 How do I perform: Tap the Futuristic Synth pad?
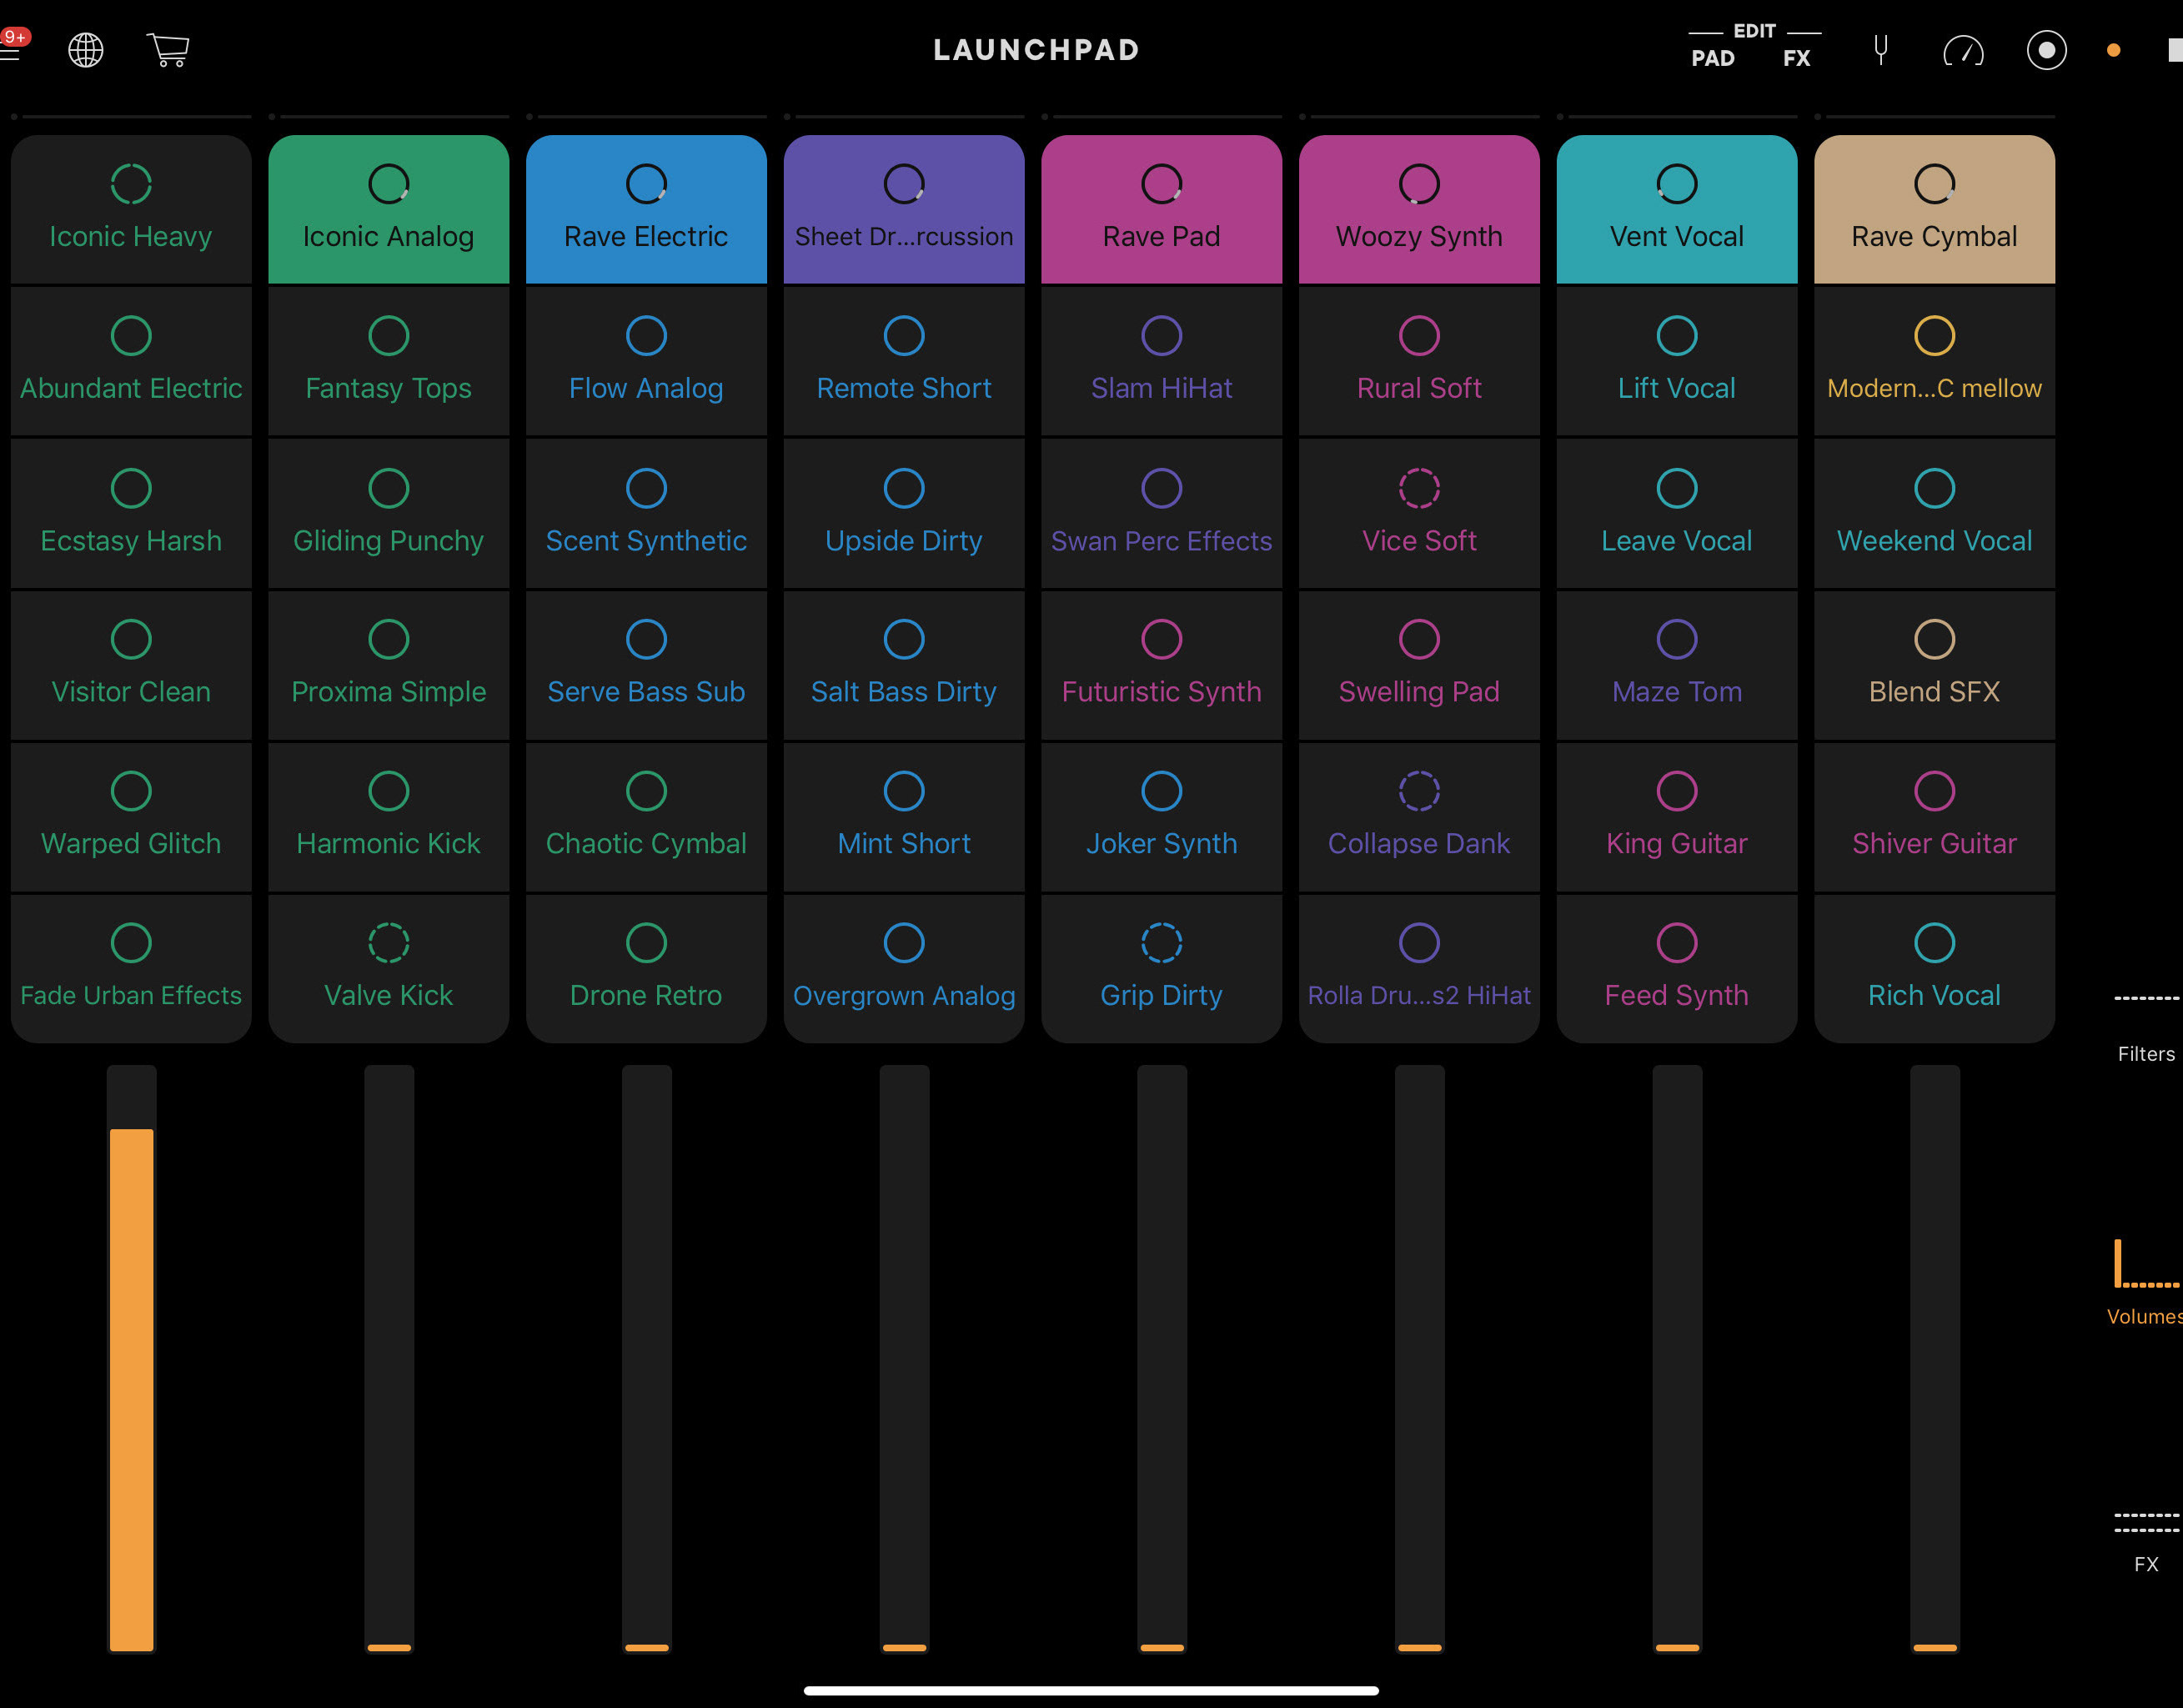[1162, 665]
